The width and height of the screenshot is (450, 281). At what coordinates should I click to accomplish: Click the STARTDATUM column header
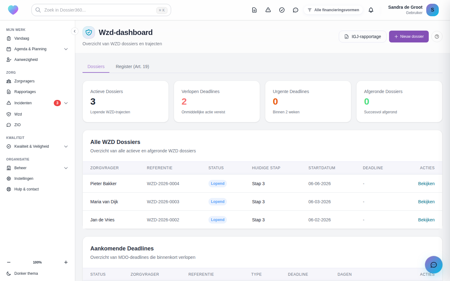[x=322, y=168]
